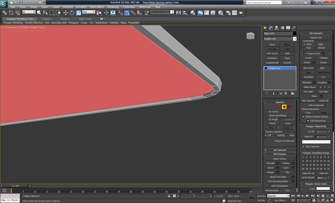Select the Face constraint radio button
335x203 pixels.
tap(304, 48)
